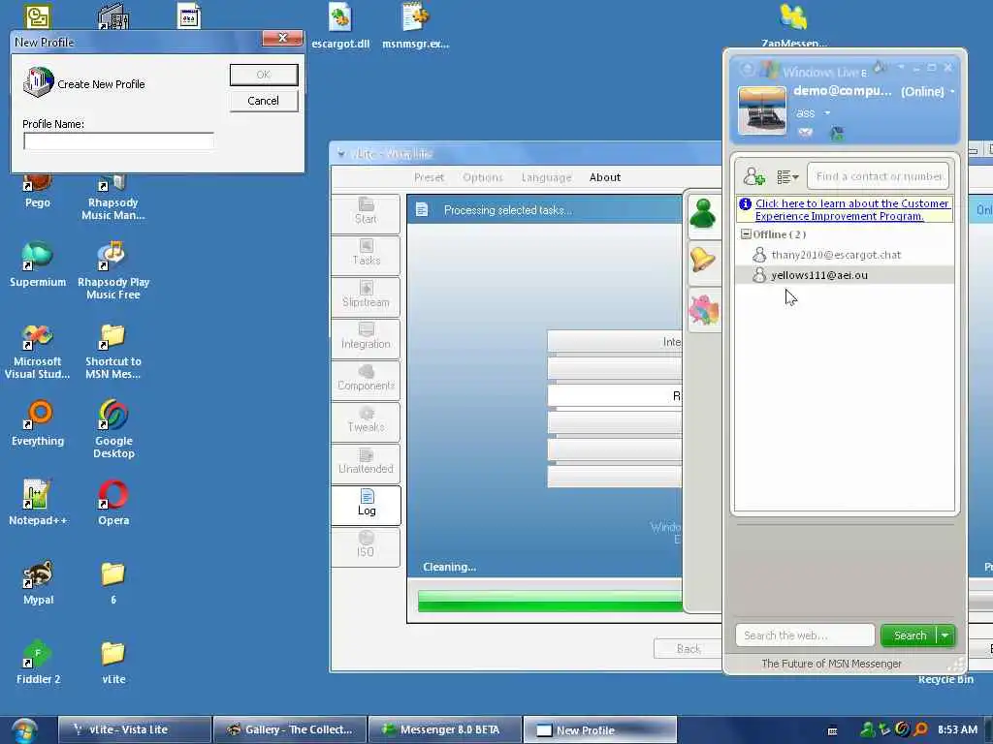Select the Components page in vLite sidebar

coord(366,379)
